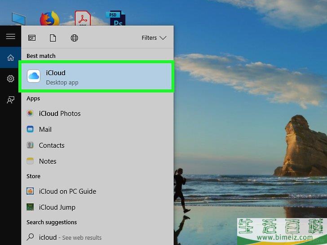The height and width of the screenshot is (245, 327).
Task: Click the iCloud cloud icon
Action: (x=34, y=76)
